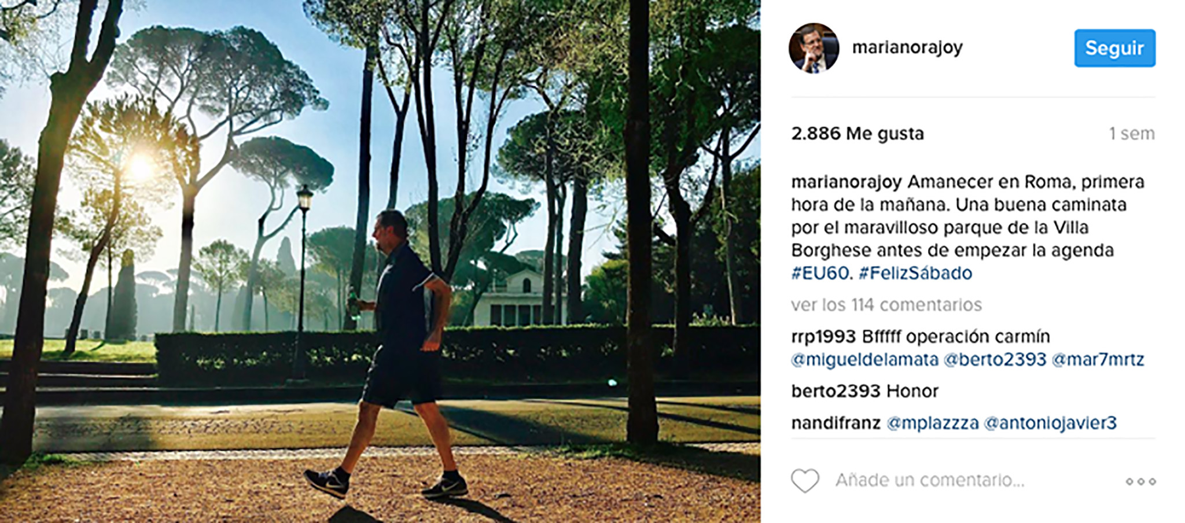
Task: Expand ver los 114 comentarios
Action: [886, 305]
